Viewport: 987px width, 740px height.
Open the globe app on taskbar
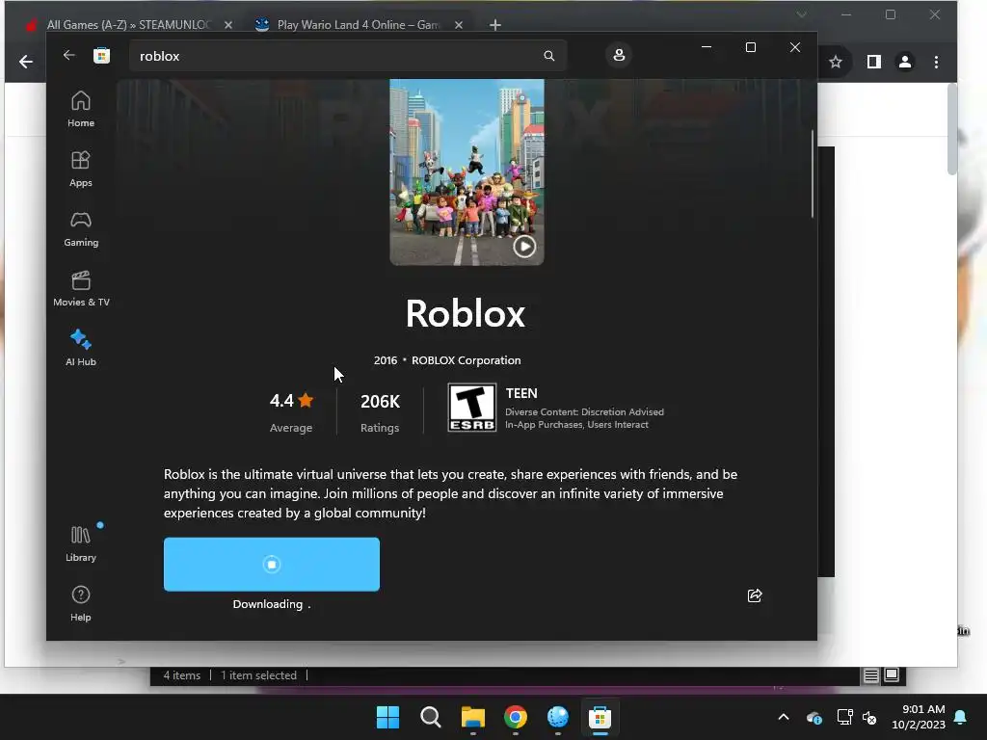click(x=558, y=717)
